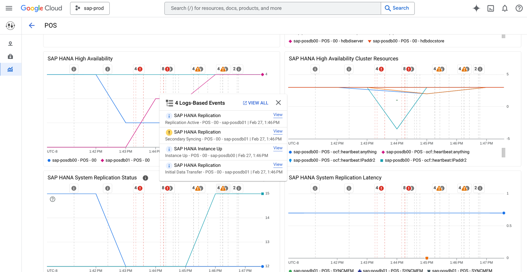
Task: Open 4 error events marker in Cluster Resources chart
Action: click(x=380, y=69)
